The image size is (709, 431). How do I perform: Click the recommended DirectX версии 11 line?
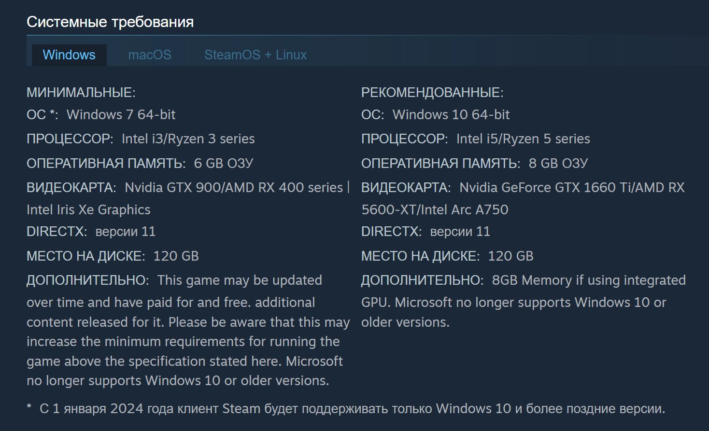pyautogui.click(x=426, y=232)
